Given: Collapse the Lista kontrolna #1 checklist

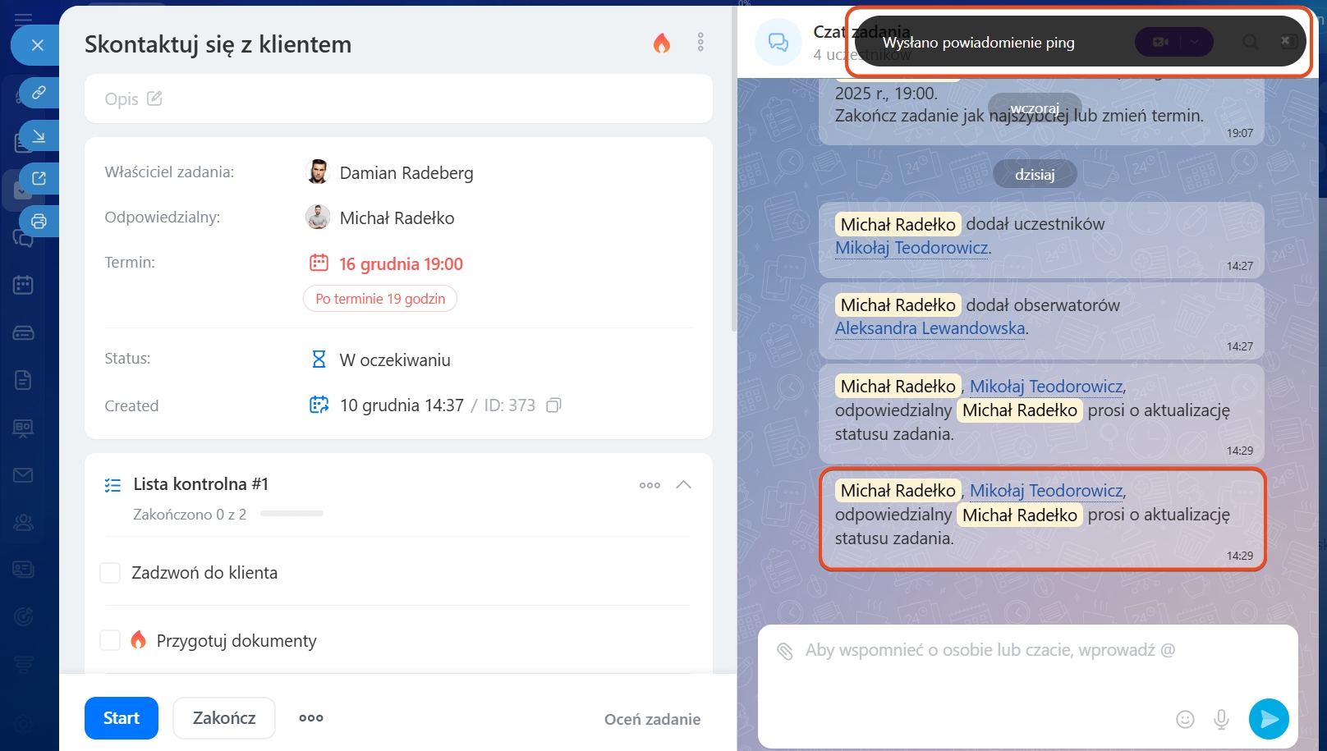Looking at the screenshot, I should click(683, 484).
